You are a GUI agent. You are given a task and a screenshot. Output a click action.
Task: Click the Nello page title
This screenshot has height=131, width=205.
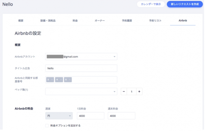[8, 4]
